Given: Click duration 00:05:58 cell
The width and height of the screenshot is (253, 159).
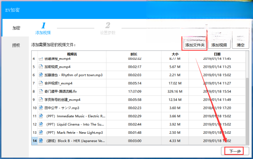Looking at the screenshot, I should (x=135, y=100).
